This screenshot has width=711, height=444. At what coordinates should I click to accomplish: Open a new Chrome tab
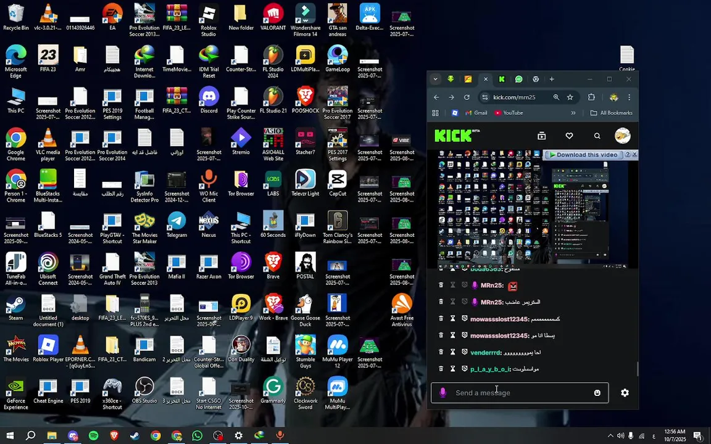(552, 80)
